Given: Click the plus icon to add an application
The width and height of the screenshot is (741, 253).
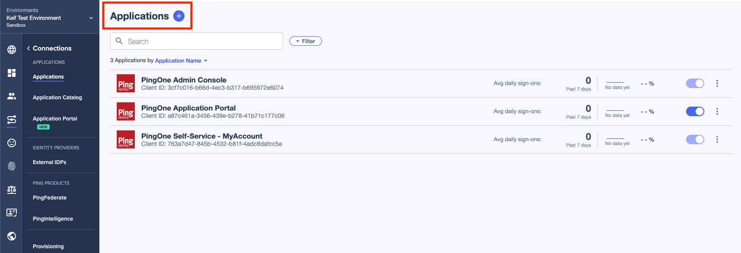Looking at the screenshot, I should [179, 16].
